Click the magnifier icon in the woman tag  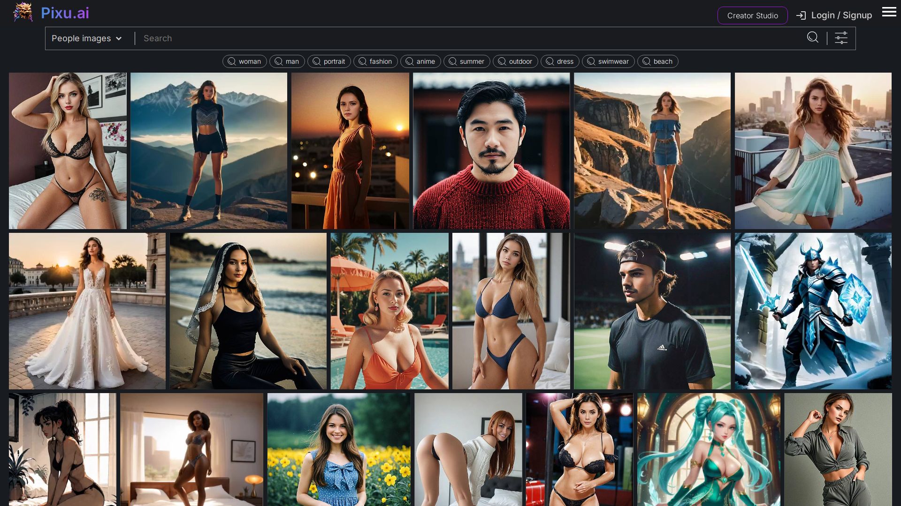pos(231,61)
